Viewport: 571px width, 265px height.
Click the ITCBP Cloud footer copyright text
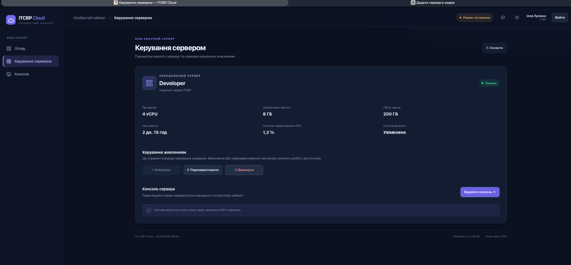pyautogui.click(x=157, y=236)
